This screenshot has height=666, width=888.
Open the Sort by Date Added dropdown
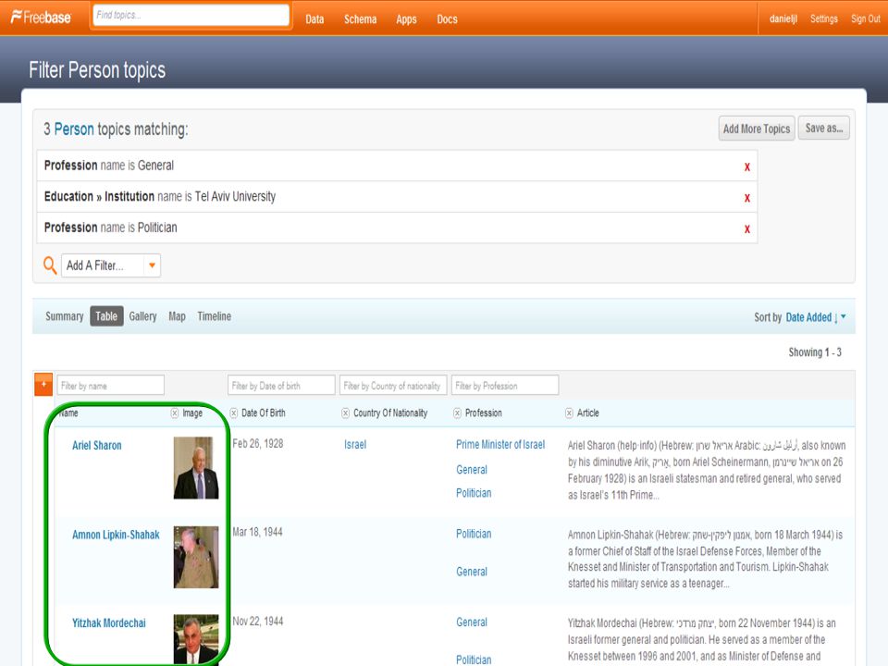pos(816,317)
